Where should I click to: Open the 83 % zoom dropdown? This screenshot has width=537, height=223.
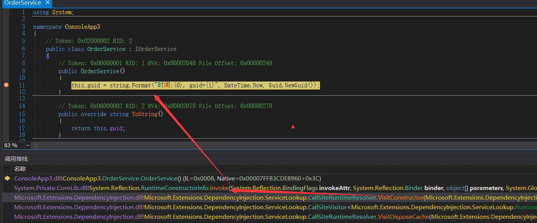(28, 146)
